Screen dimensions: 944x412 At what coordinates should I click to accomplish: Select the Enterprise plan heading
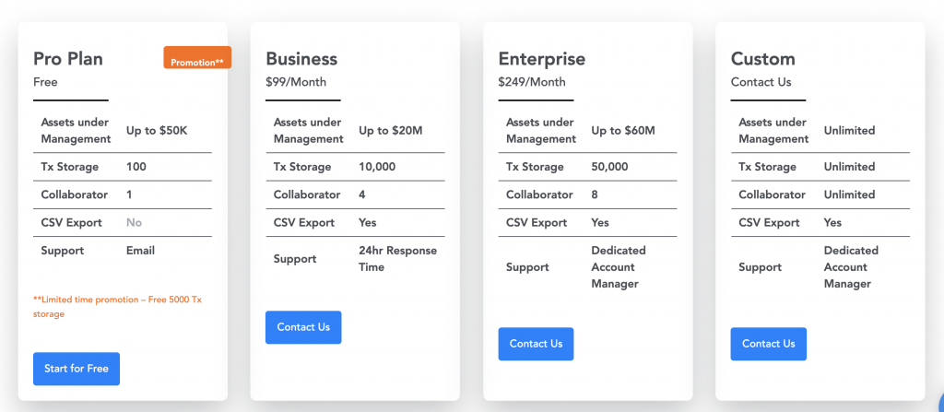[542, 58]
